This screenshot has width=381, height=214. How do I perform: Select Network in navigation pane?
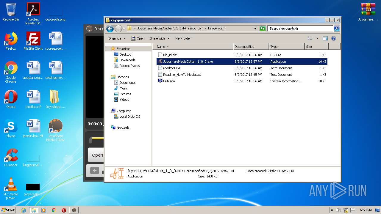[x=123, y=128]
